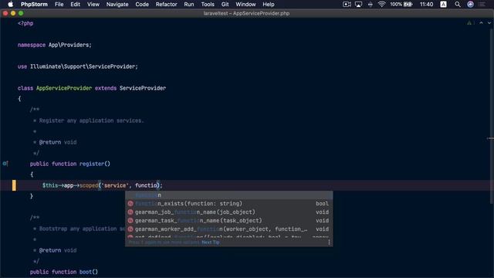This screenshot has width=494, height=278.
Task: Click function icon beside function_exists suggestion
Action: pyautogui.click(x=130, y=204)
